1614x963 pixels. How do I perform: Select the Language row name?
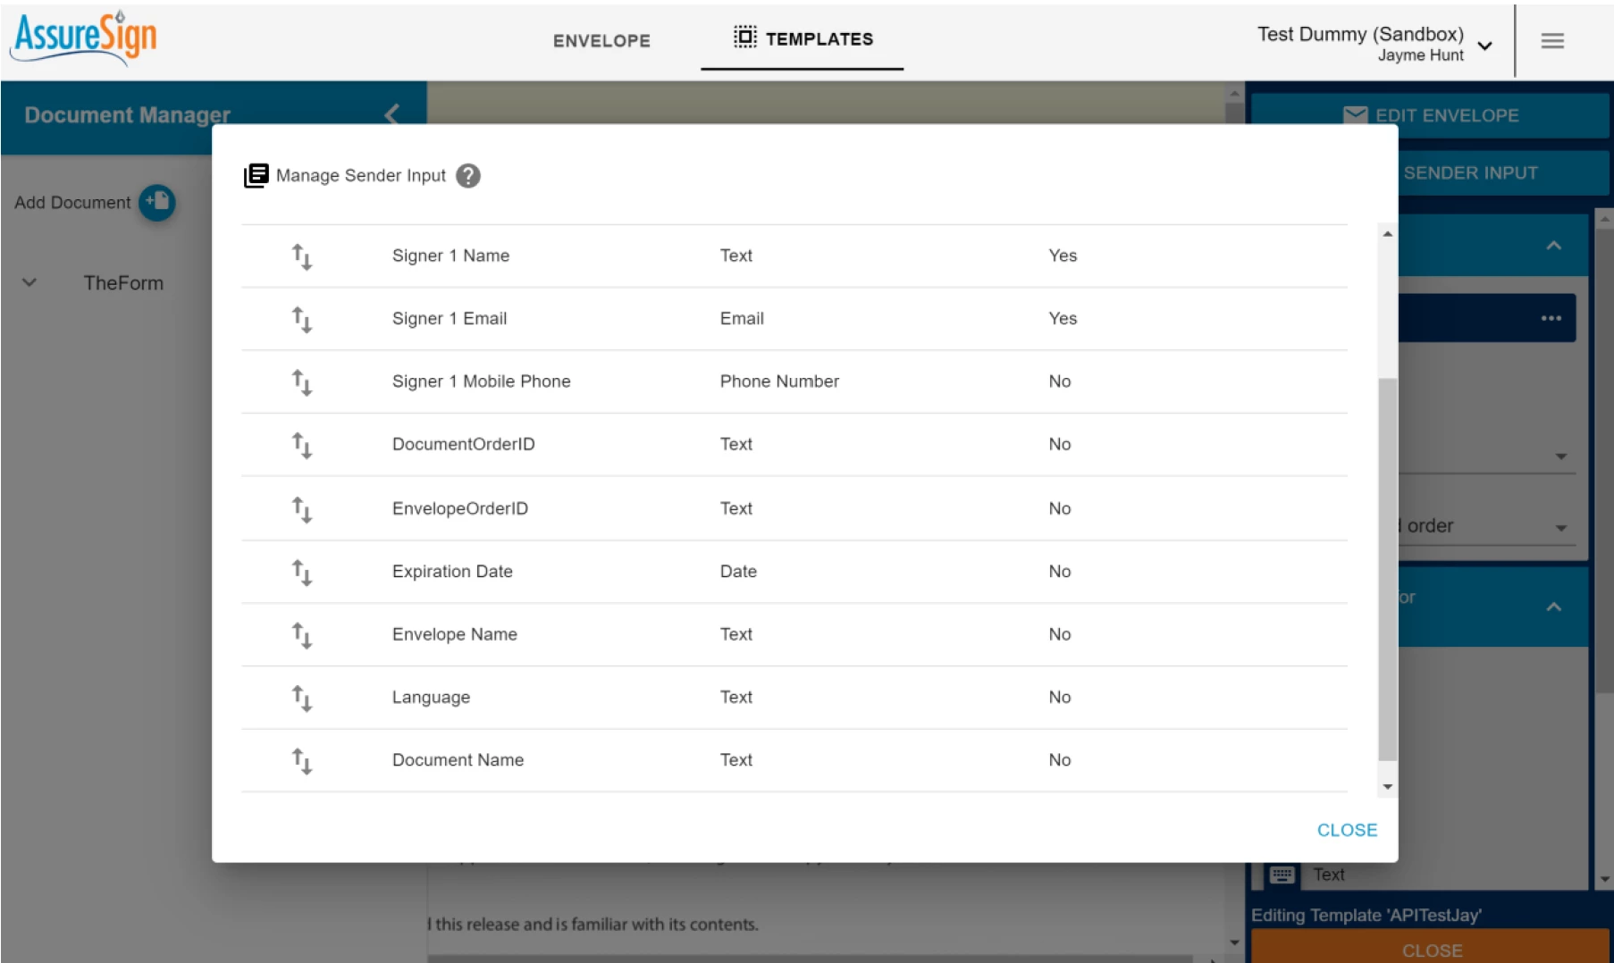[431, 698]
